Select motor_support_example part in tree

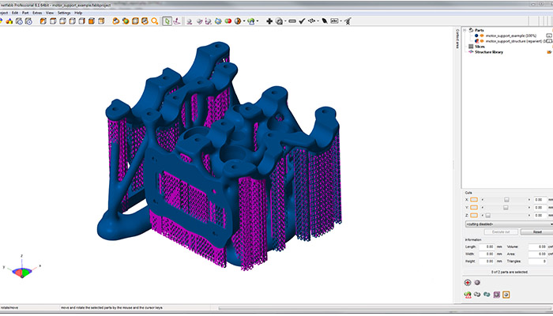(x=511, y=36)
